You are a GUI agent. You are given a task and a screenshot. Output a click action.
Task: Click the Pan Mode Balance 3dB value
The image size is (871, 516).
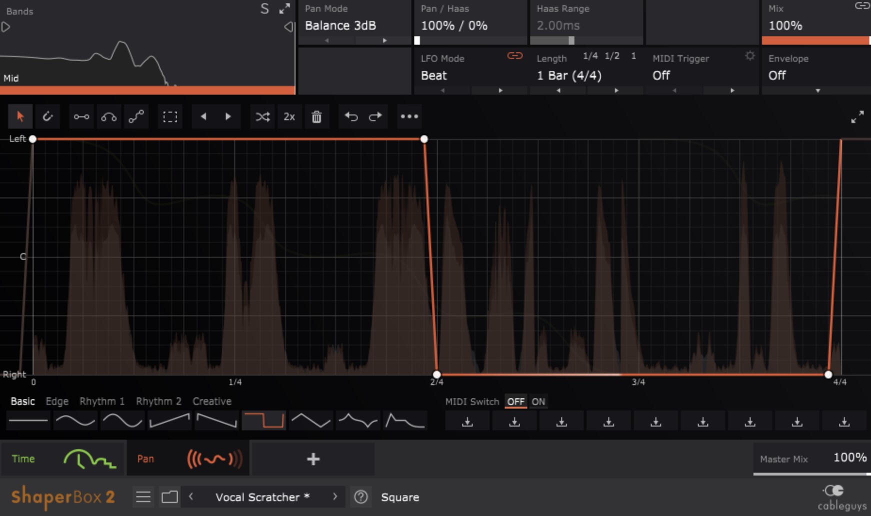(340, 25)
